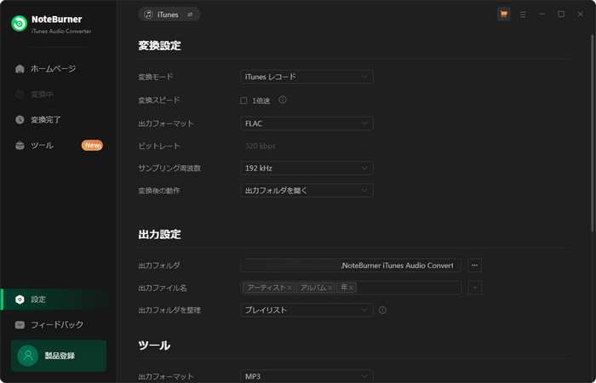Click the iTunes source swap arrows icon
The height and width of the screenshot is (383, 596).
(x=190, y=14)
